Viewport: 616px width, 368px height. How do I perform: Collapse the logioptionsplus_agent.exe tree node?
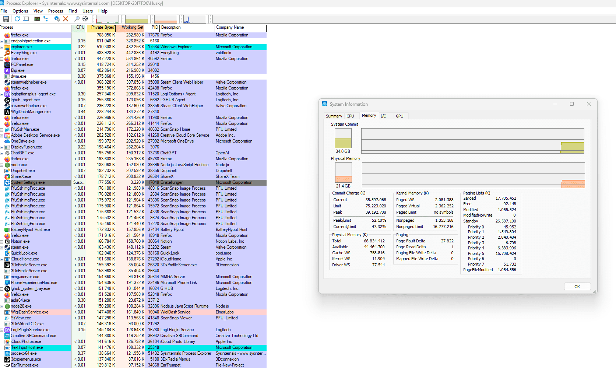pos(1,94)
